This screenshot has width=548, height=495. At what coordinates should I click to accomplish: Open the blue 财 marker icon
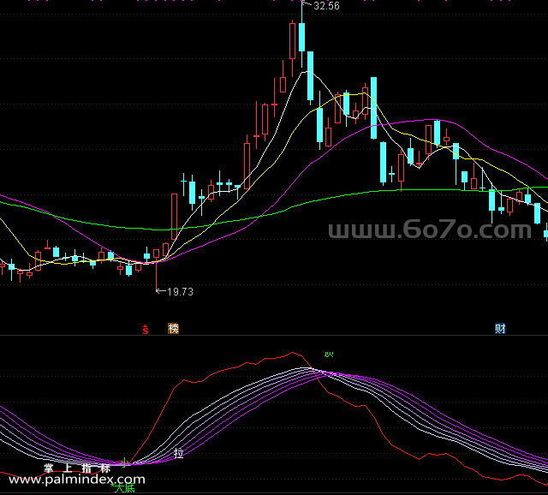[500, 329]
